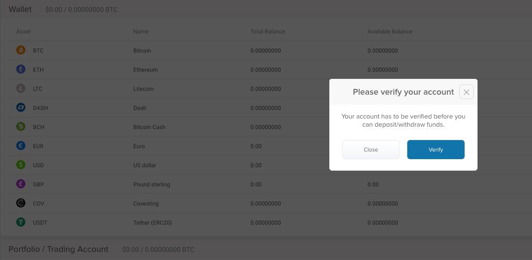Select the Wallet section heading
This screenshot has height=260, width=532.
click(20, 10)
